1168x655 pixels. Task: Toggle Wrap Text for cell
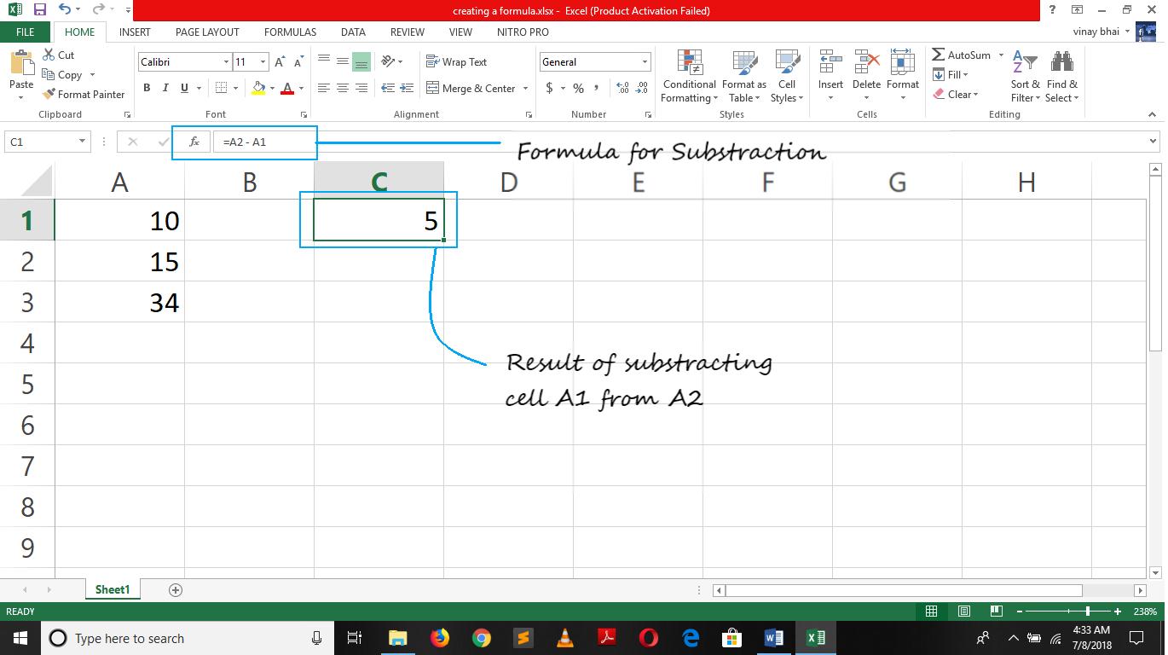point(456,62)
